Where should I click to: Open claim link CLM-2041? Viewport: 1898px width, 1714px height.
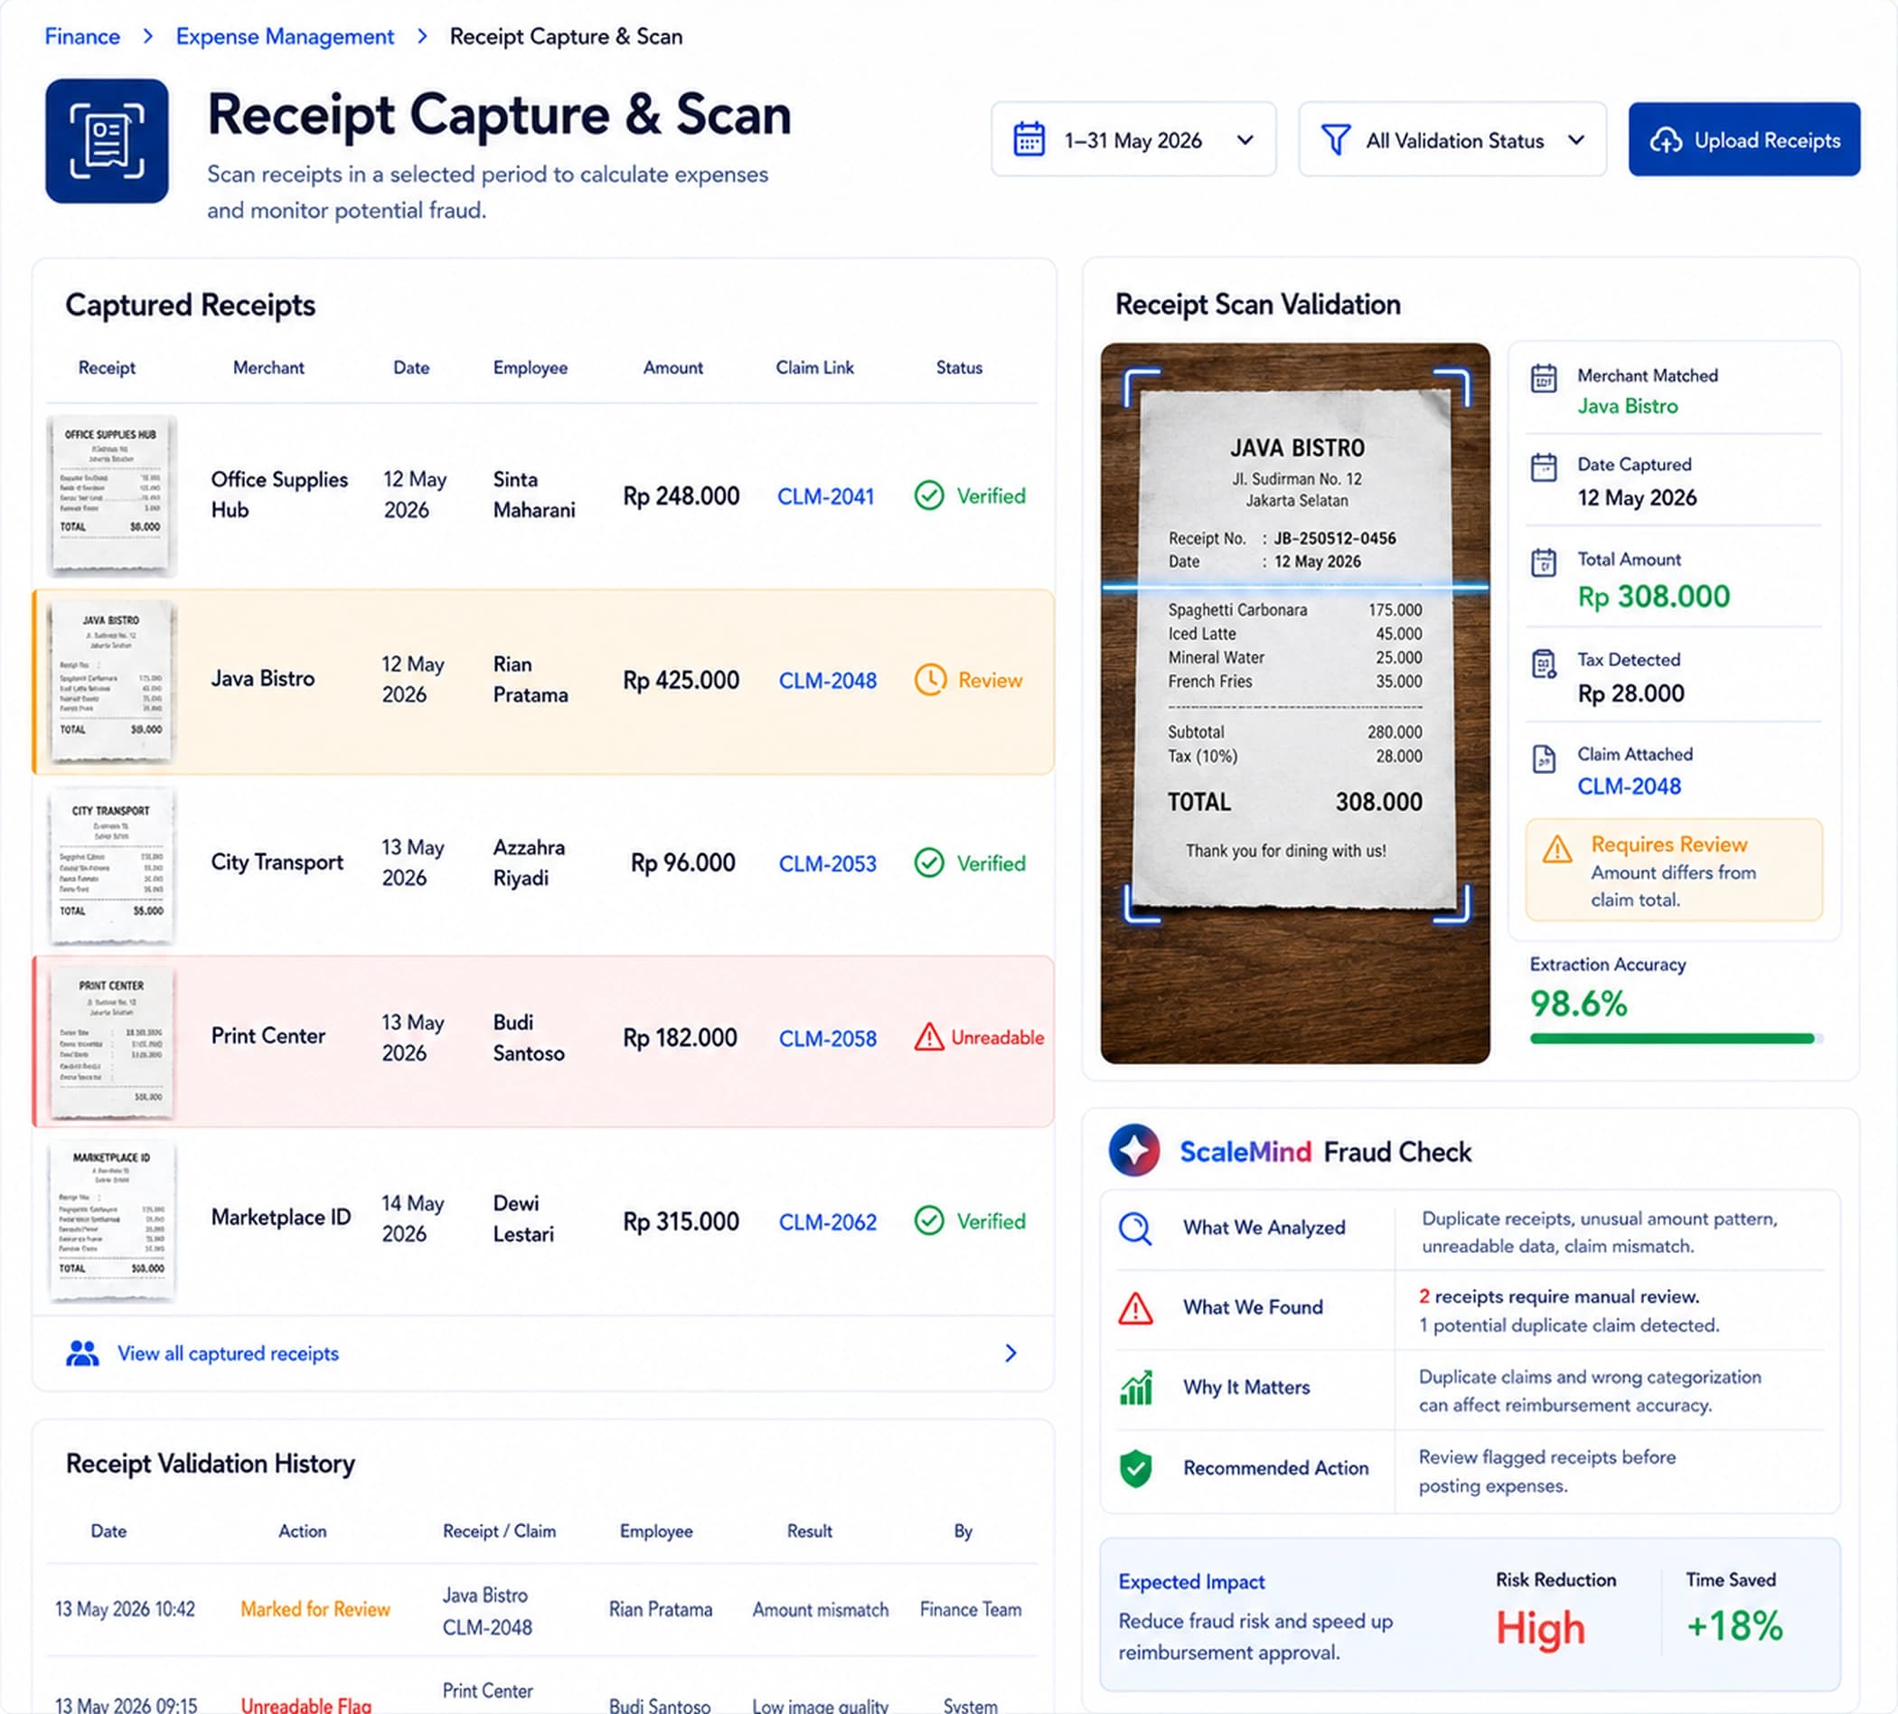(x=826, y=496)
